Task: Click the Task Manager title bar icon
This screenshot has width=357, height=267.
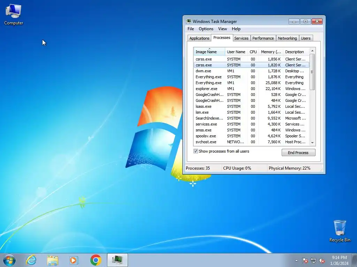Action: [189, 21]
